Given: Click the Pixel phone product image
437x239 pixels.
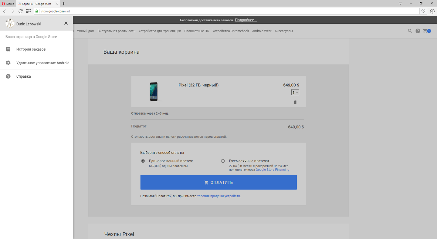Looking at the screenshot, I should [x=154, y=92].
